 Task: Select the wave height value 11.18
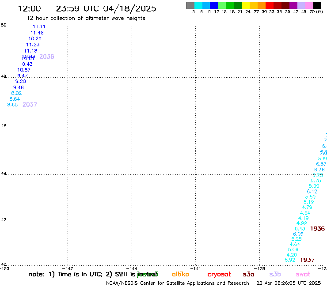[x=30, y=51]
